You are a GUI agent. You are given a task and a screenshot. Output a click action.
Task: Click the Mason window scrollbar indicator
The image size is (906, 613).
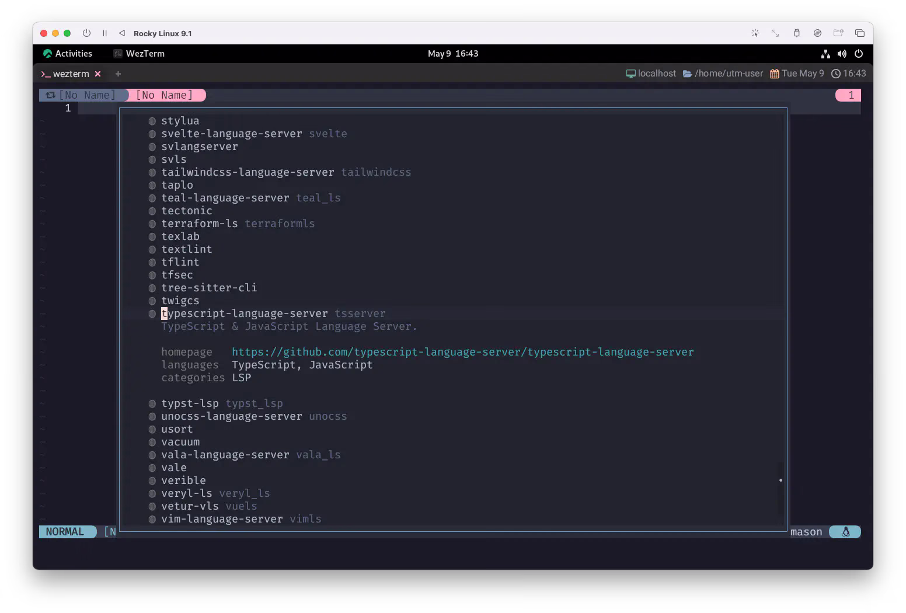pos(780,480)
